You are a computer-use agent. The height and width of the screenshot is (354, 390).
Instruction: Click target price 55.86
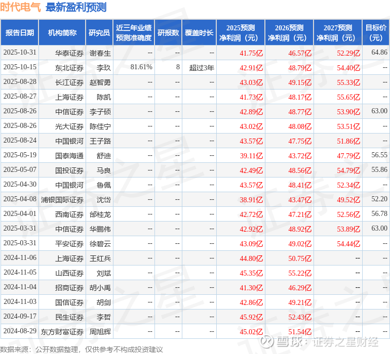[379, 170]
